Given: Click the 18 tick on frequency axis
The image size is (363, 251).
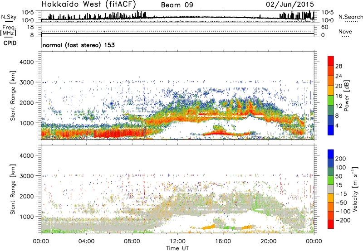Looking at the screenshot, I should (x=30, y=27).
